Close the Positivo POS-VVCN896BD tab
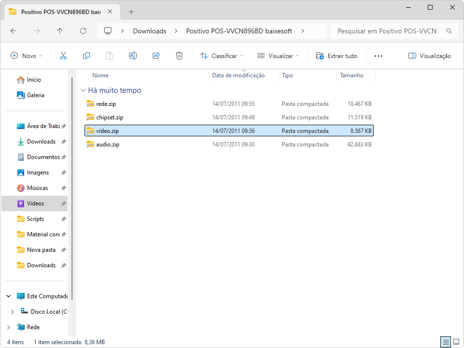The height and width of the screenshot is (348, 464). tap(110, 12)
